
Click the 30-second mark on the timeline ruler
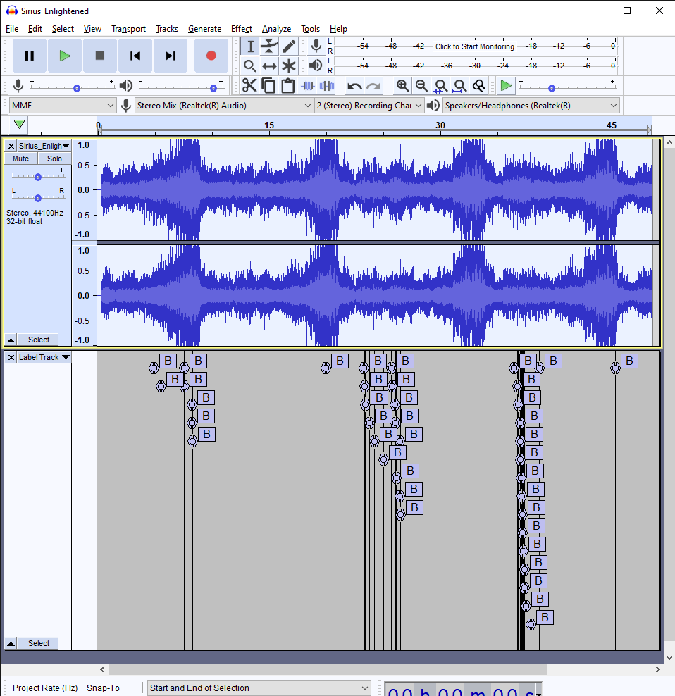click(x=440, y=125)
